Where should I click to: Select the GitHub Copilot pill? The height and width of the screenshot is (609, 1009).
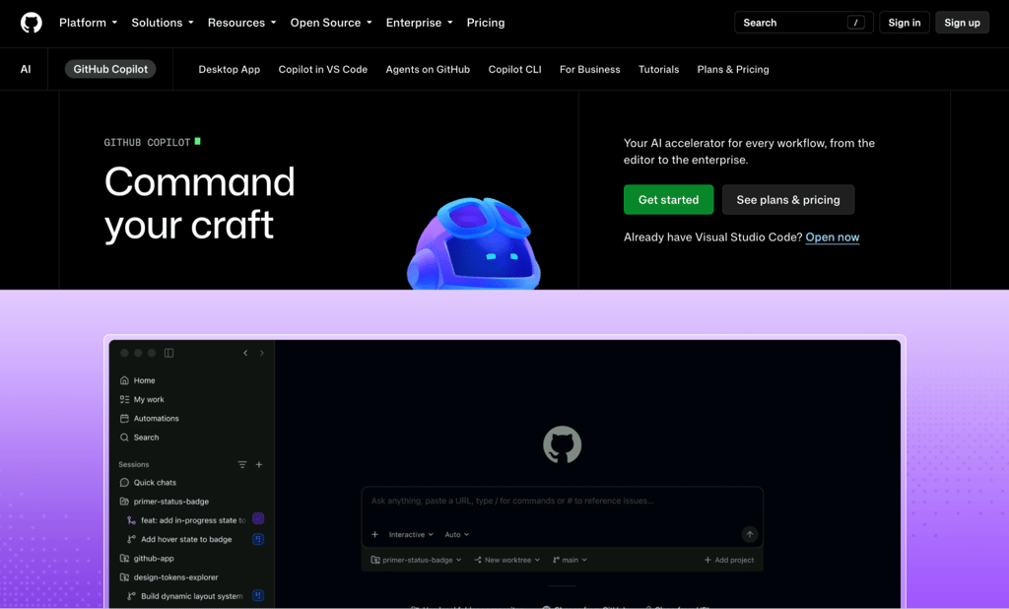[x=110, y=69]
